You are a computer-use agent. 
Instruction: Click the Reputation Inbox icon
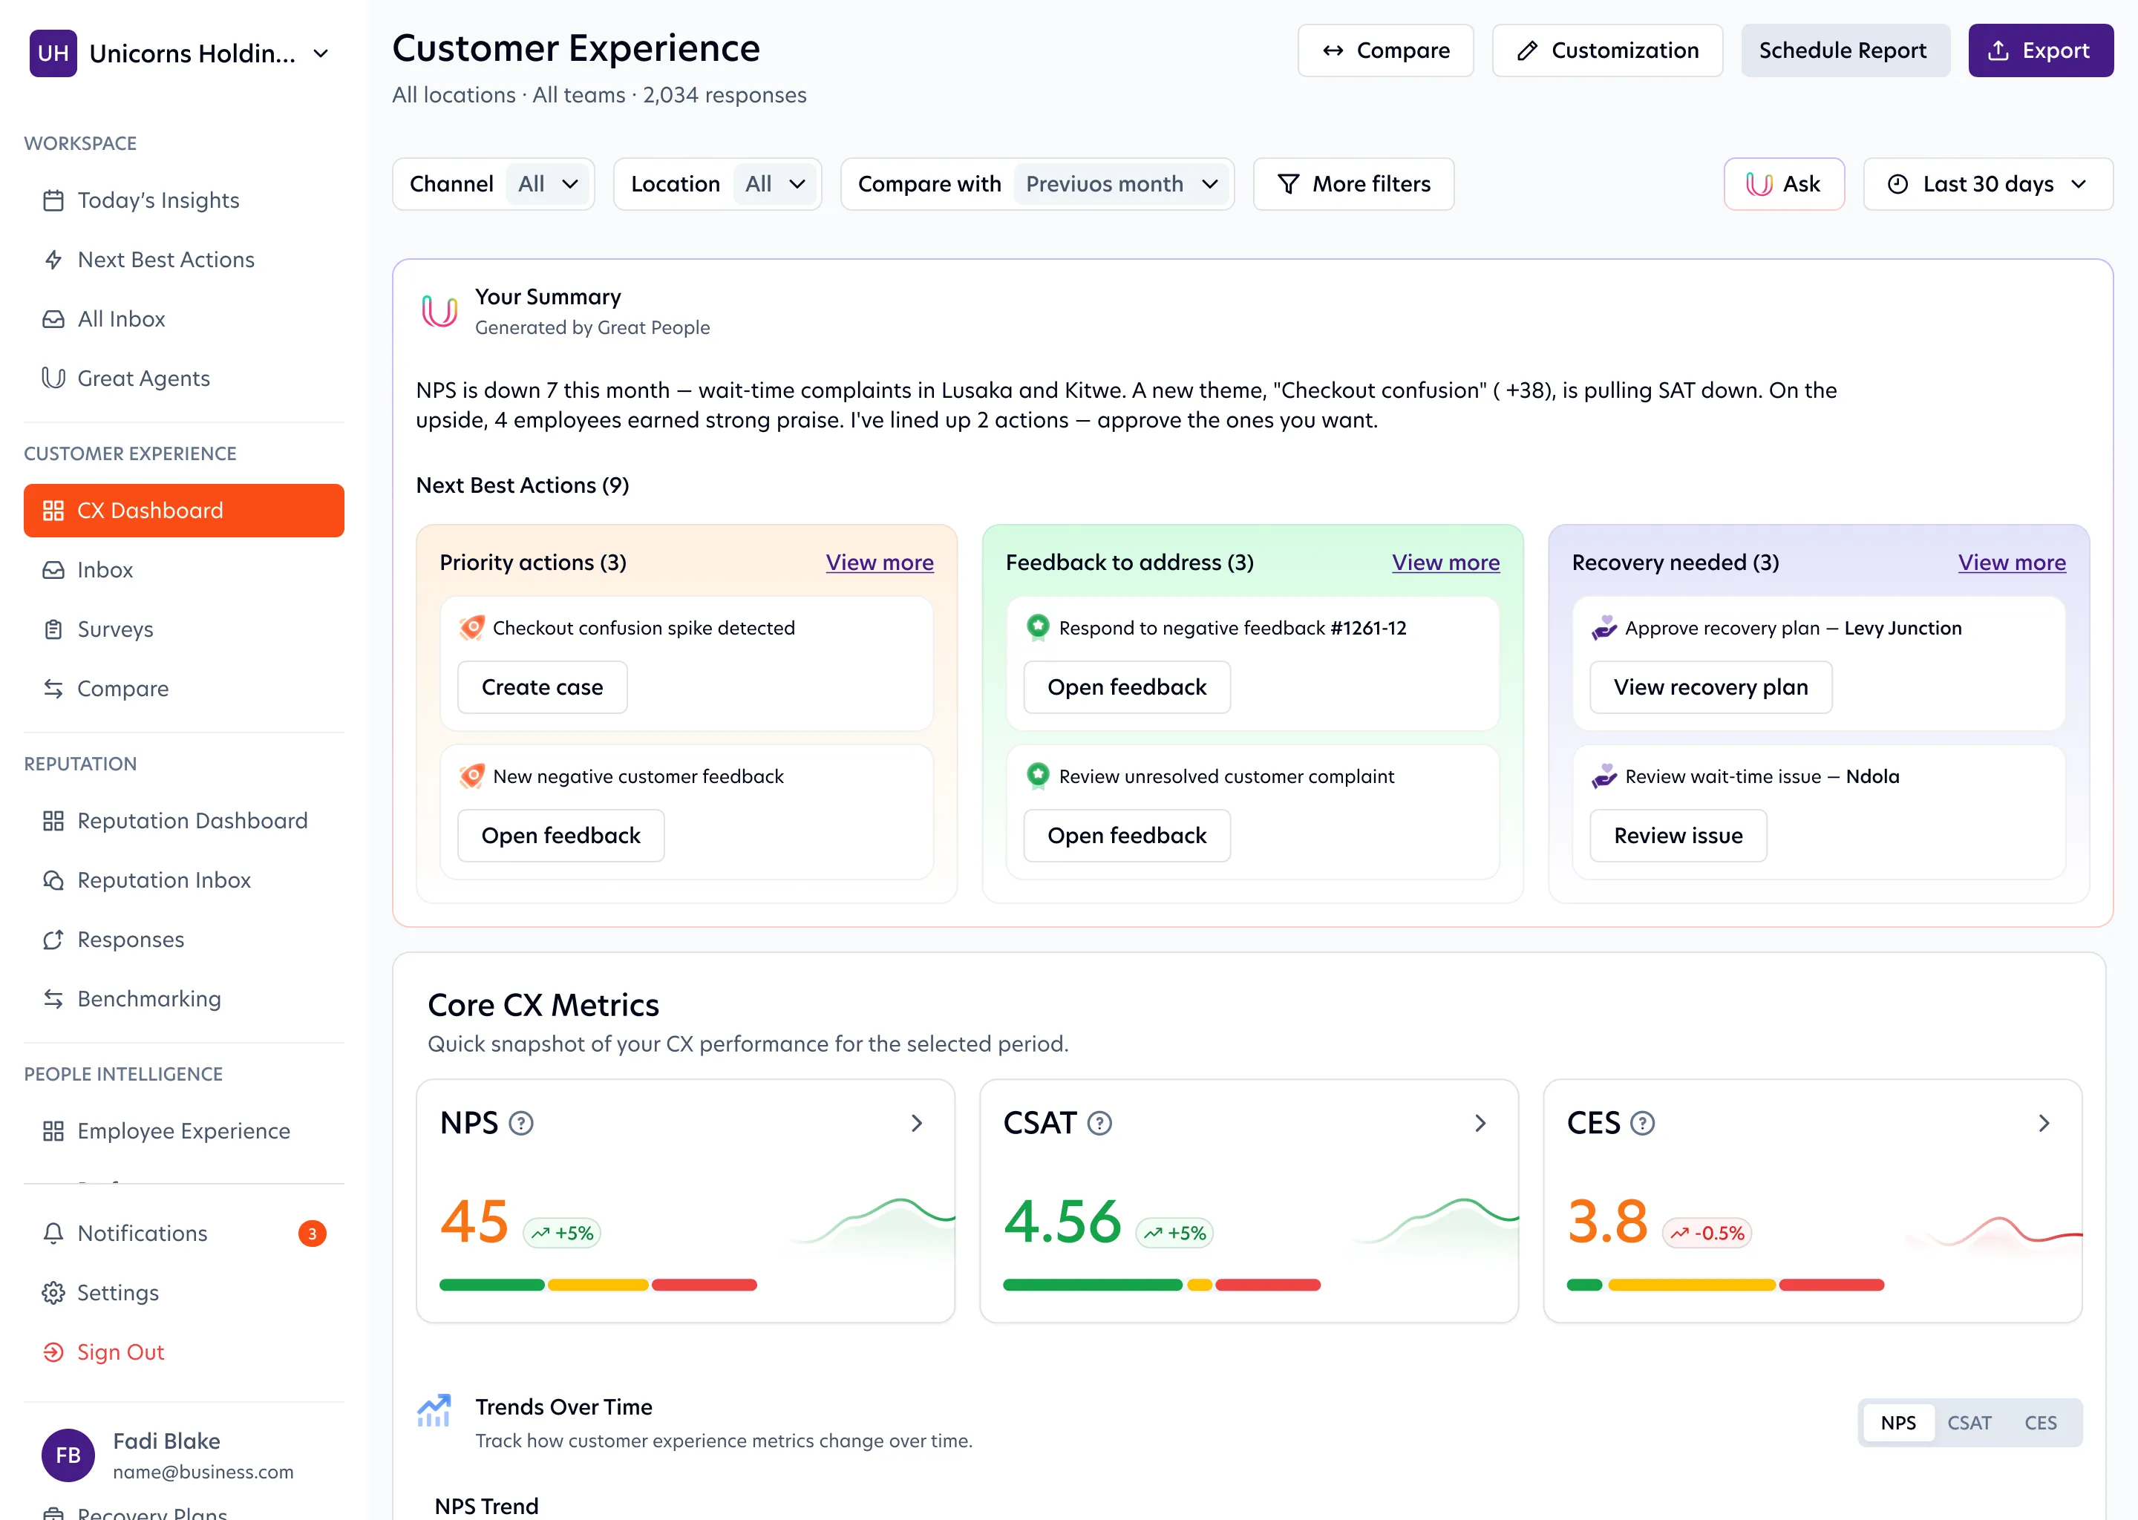pyautogui.click(x=53, y=879)
